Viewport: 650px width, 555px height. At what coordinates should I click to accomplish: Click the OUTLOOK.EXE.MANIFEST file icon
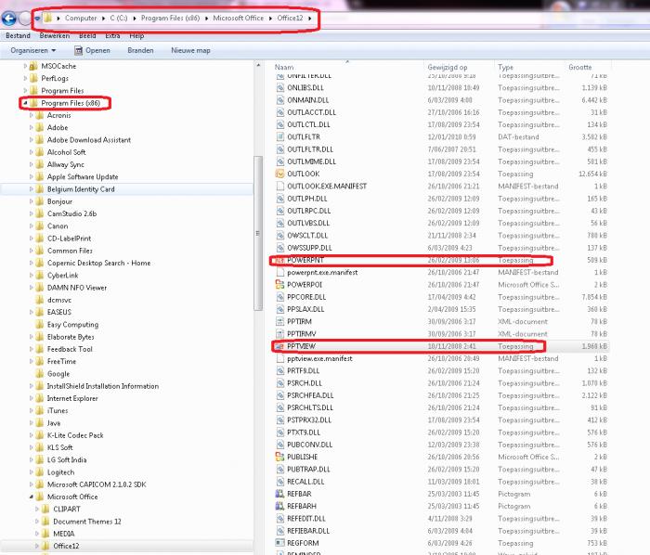pyautogui.click(x=280, y=187)
